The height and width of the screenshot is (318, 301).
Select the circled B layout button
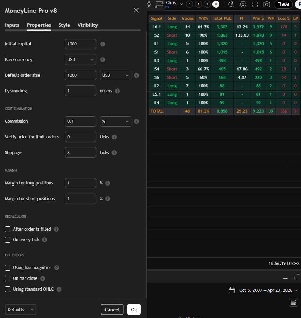click(216, 4)
